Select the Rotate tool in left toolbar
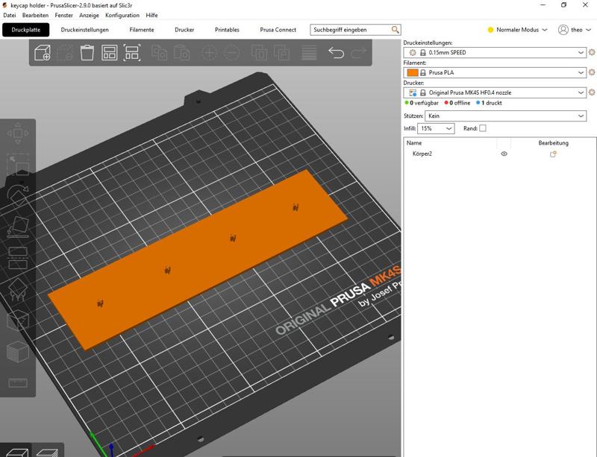597x457 pixels. click(18, 196)
